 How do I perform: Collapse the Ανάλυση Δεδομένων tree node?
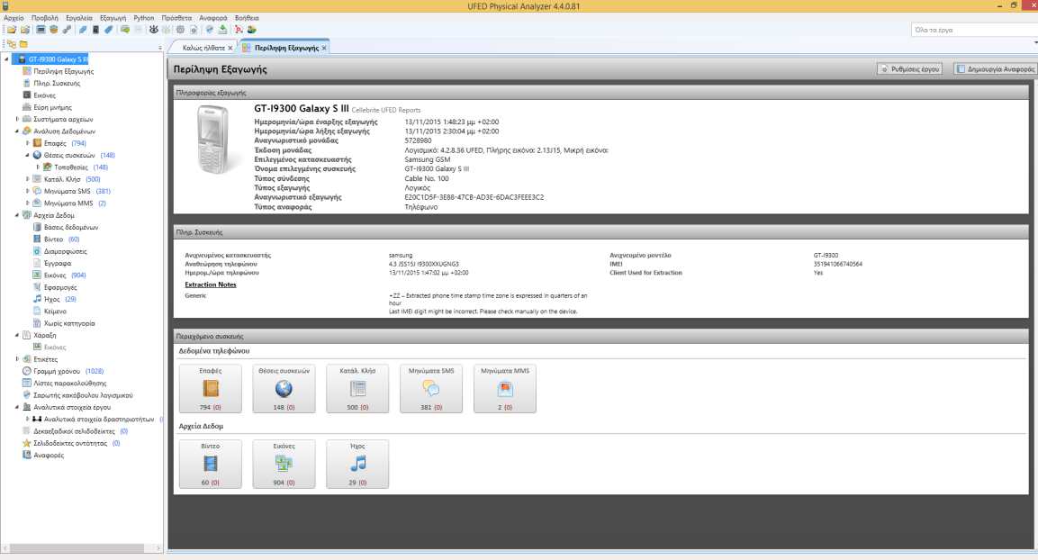[x=17, y=131]
